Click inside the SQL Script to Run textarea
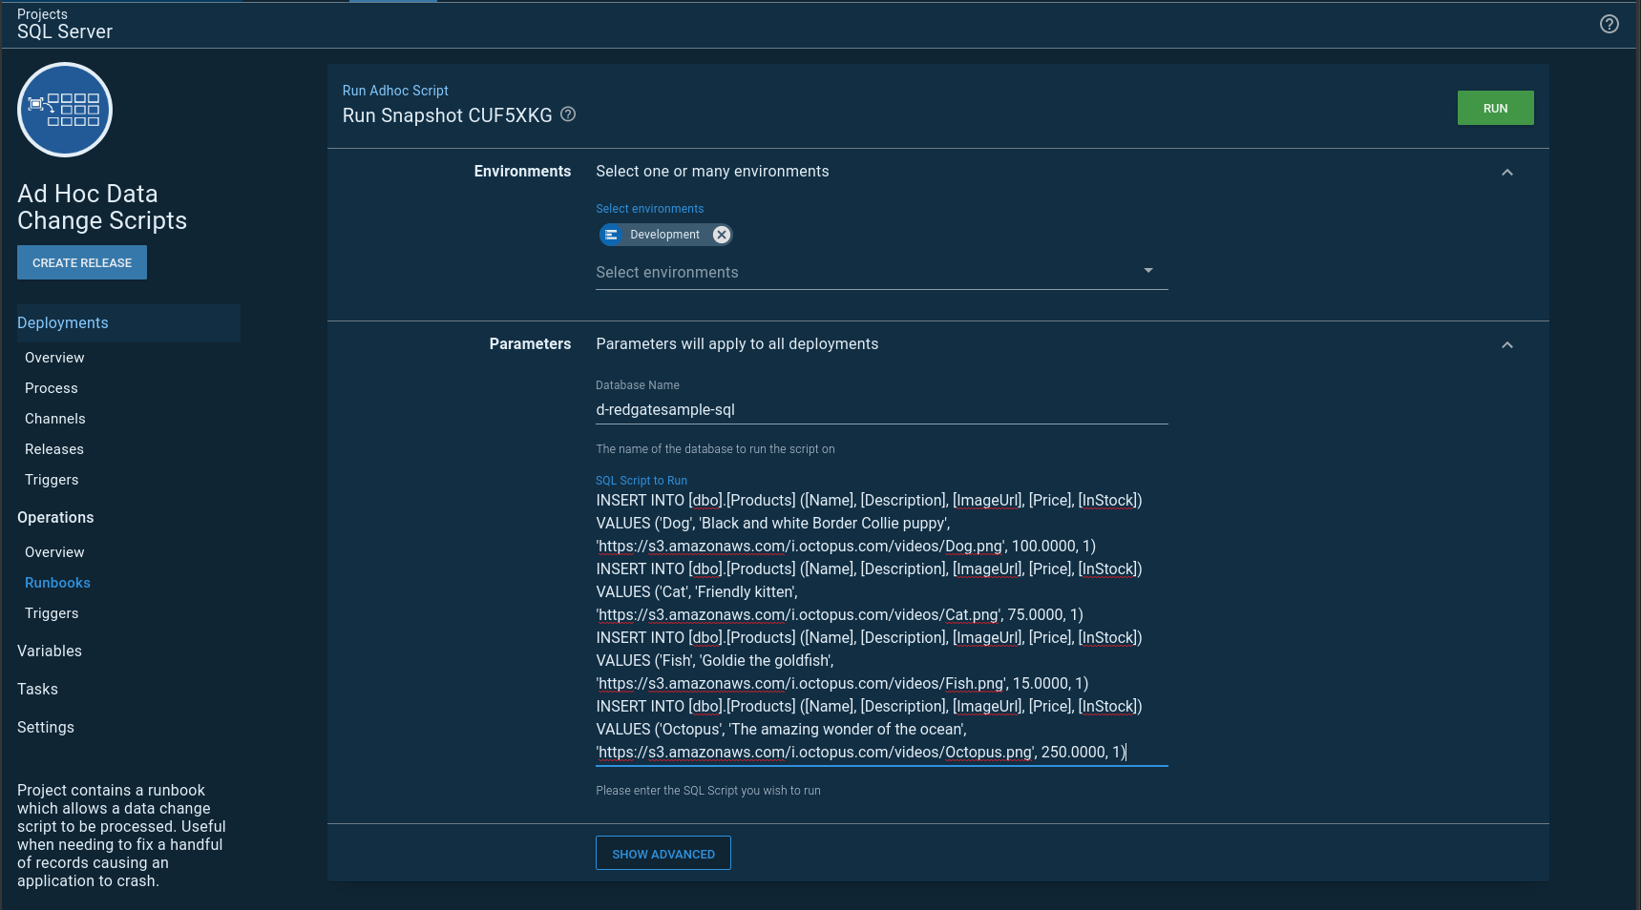The image size is (1641, 910). (880, 626)
